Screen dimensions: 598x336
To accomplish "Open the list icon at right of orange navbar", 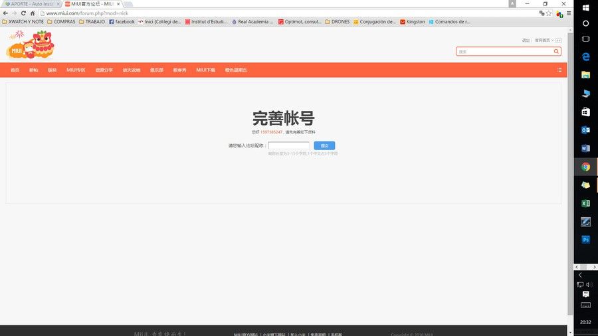I will click(x=559, y=70).
